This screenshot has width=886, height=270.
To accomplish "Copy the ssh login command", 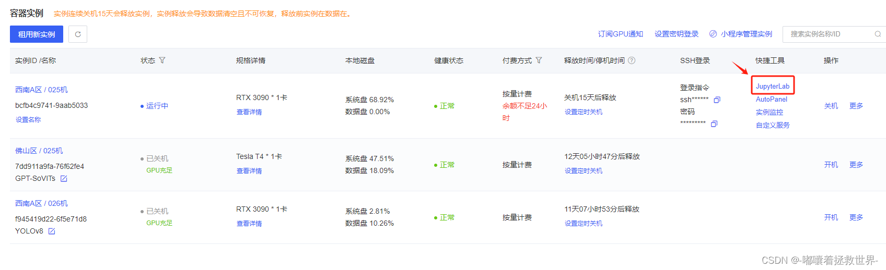I will (x=717, y=100).
